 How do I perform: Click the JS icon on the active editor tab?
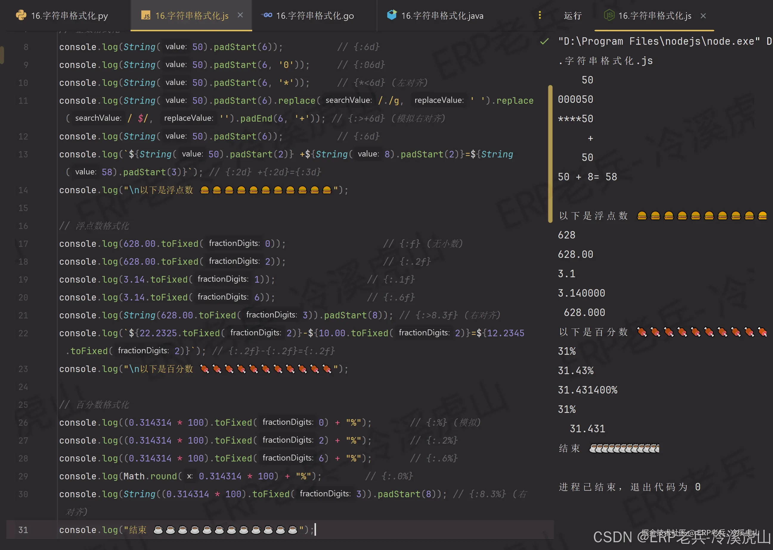click(x=146, y=15)
